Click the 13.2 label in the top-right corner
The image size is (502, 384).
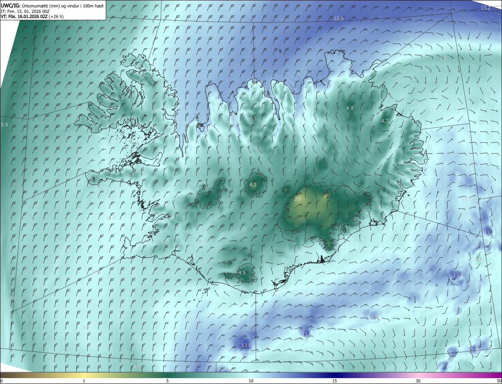(486, 8)
